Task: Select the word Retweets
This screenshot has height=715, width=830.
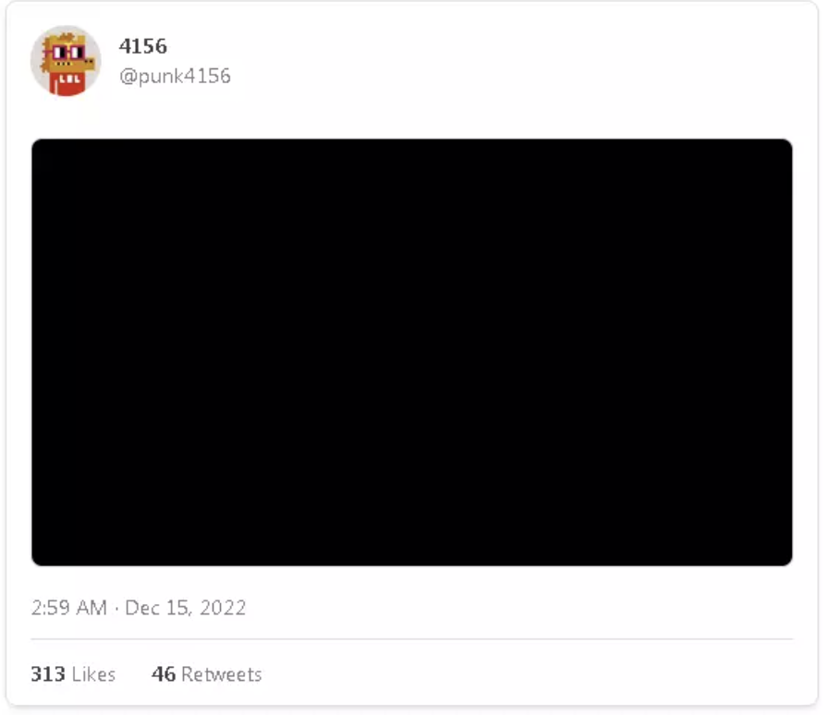Action: coord(222,674)
